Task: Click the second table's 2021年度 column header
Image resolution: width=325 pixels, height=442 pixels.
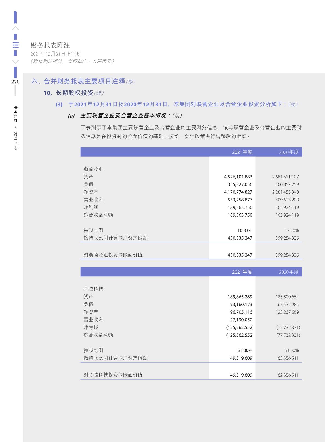Action: (242, 272)
